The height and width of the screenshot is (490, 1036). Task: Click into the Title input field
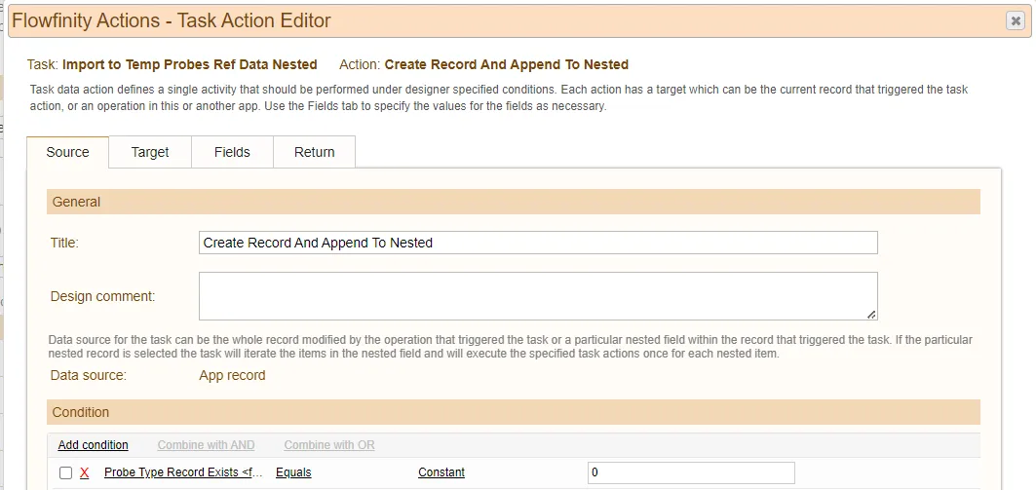click(x=538, y=243)
